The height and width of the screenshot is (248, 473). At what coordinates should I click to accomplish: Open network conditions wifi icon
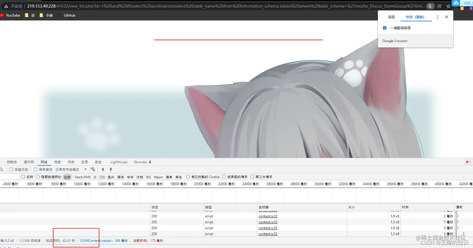pyautogui.click(x=93, y=169)
